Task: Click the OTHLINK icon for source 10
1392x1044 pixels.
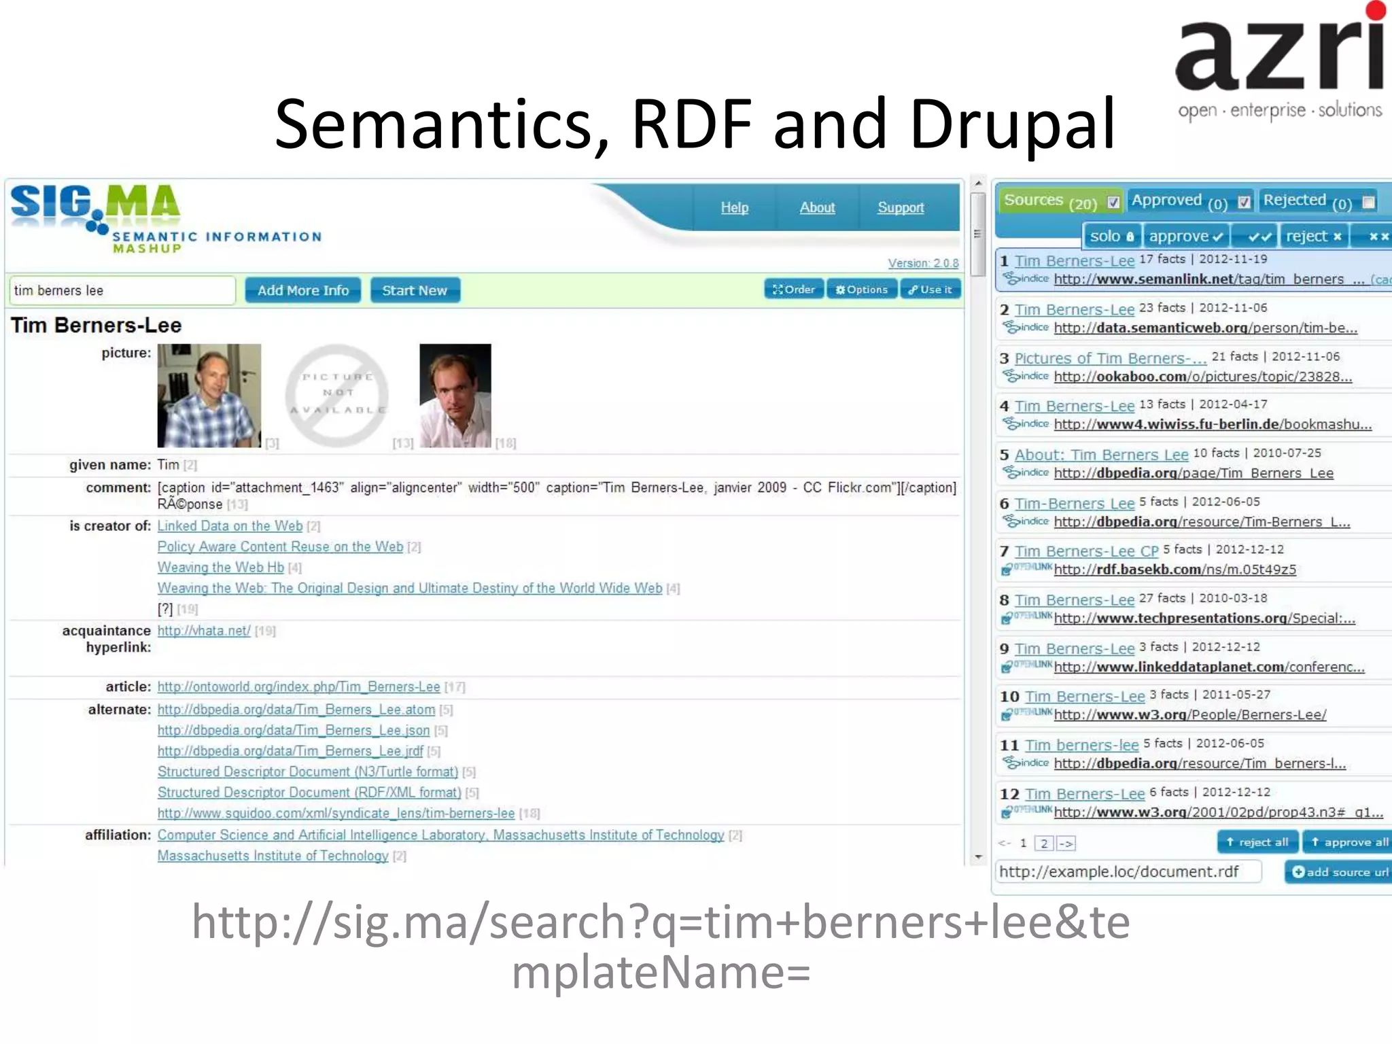Action: (1026, 714)
